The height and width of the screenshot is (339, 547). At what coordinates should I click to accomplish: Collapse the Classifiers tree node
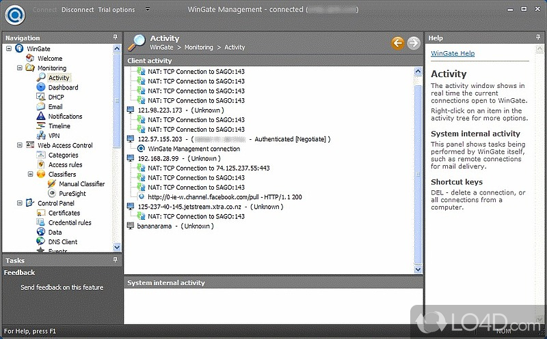pos(30,174)
